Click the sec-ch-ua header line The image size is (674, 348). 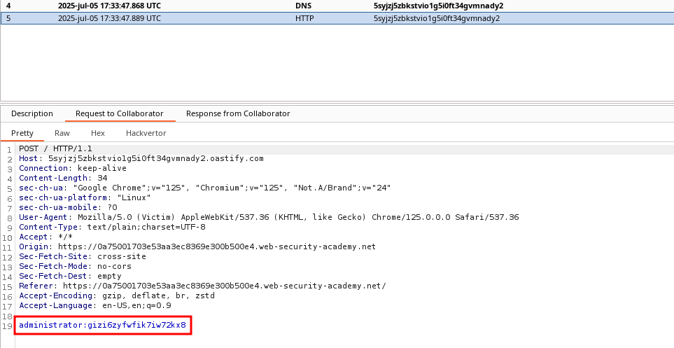pos(205,188)
